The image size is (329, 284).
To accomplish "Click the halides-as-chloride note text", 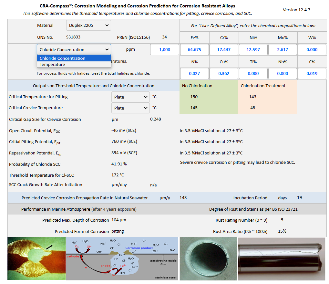I will click(93, 73).
